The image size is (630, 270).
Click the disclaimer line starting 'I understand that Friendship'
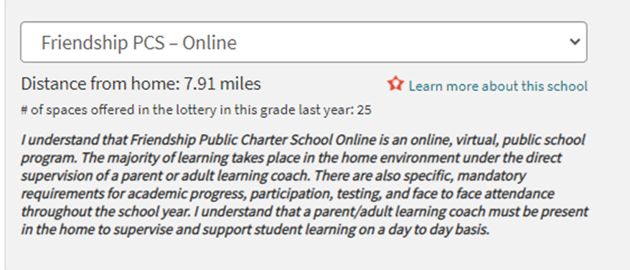[x=303, y=140]
